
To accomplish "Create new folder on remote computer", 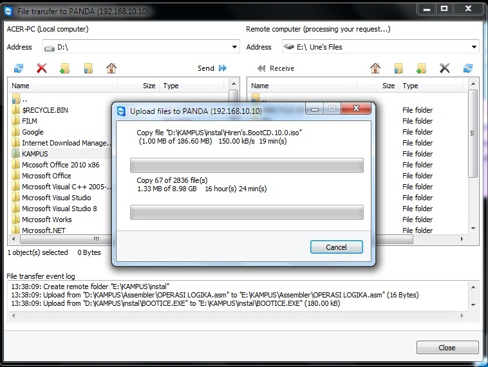I will point(422,68).
